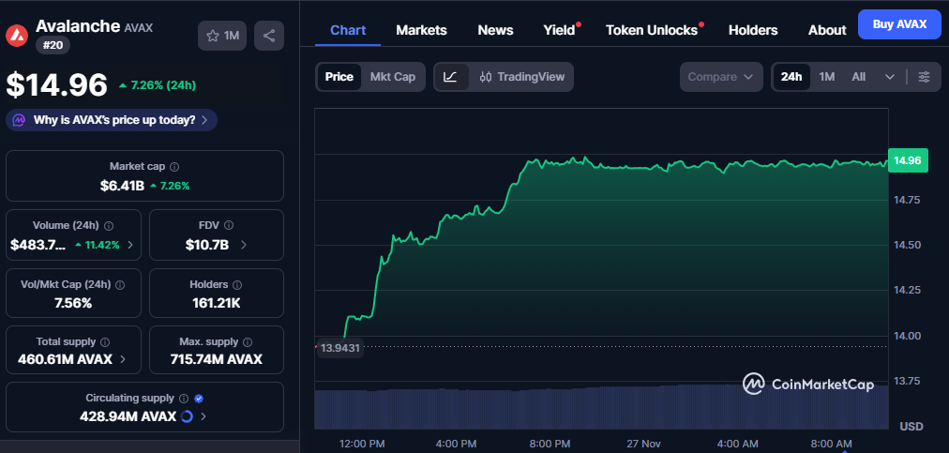Expand Total supply details arrow

(x=124, y=359)
